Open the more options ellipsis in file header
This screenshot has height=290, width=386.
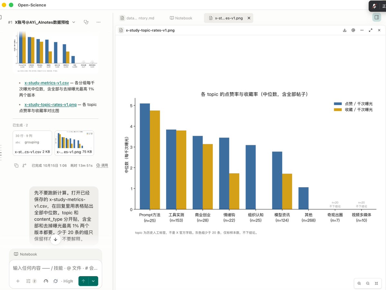(x=362, y=30)
